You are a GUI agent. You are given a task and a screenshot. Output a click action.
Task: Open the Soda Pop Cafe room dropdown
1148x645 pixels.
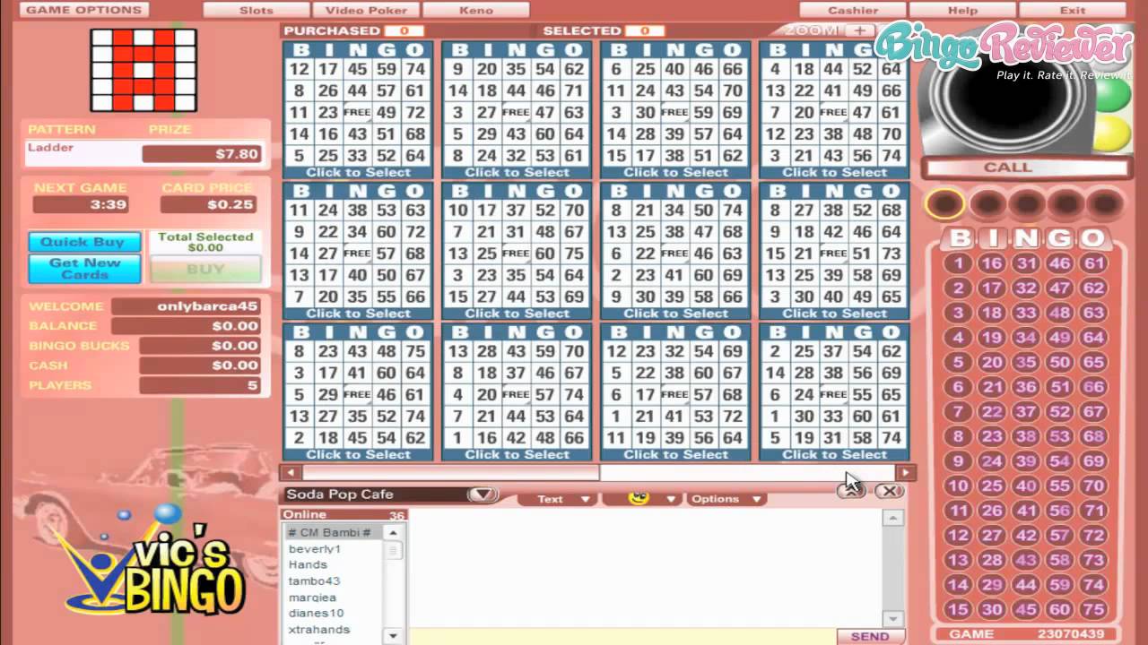pyautogui.click(x=483, y=494)
